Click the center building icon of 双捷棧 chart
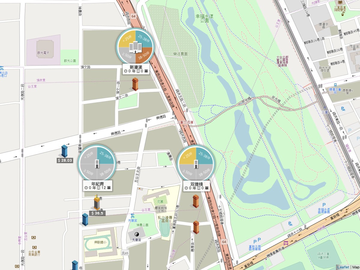 (x=196, y=164)
